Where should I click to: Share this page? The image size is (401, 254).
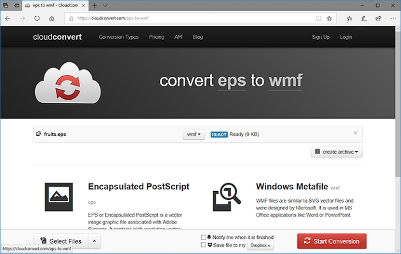[378, 18]
